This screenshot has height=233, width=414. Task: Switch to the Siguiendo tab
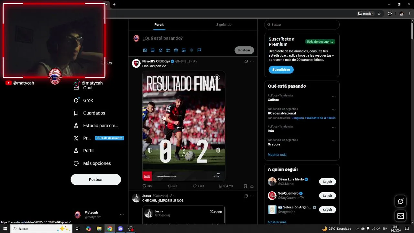tap(224, 25)
